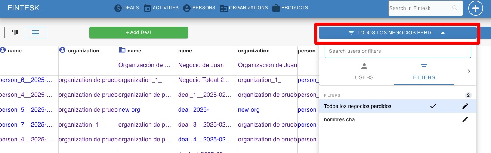Image resolution: width=491 pixels, height=153 pixels.
Task: Open Activities via the calendar icon
Action: click(147, 8)
